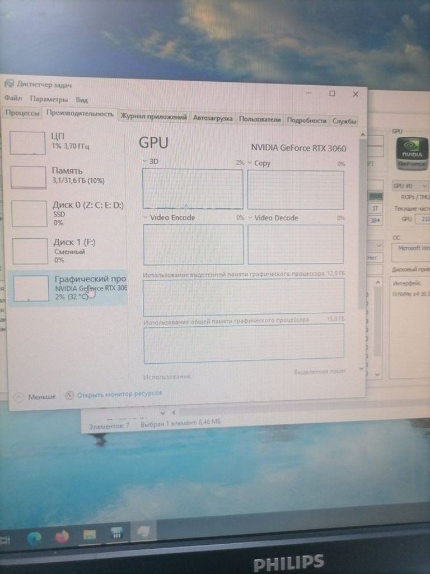Open the GPU #0 dropdown in background window
430x574 pixels.
point(410,186)
